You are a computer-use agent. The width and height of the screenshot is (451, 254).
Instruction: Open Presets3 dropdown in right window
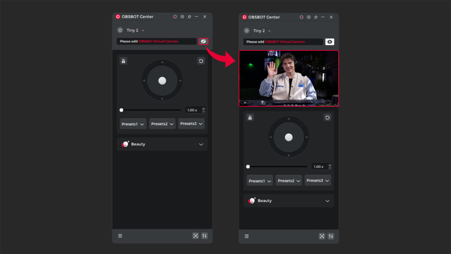[x=318, y=180]
